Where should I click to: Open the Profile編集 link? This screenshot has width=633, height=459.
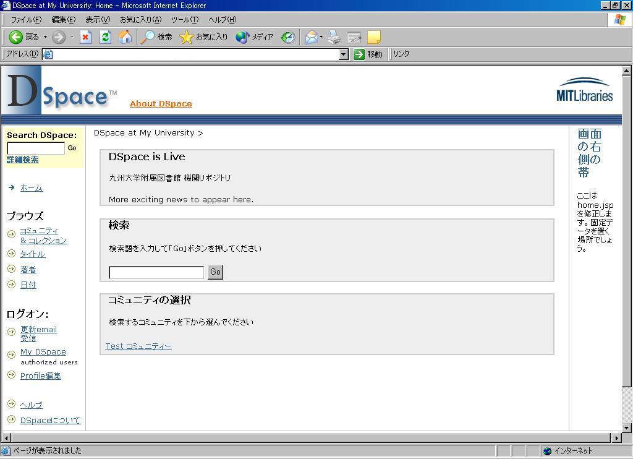tap(40, 375)
